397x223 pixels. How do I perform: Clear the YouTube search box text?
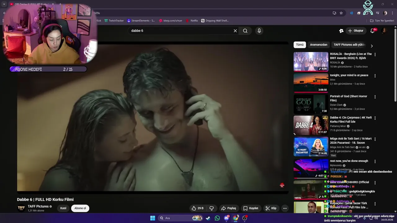coord(235,31)
